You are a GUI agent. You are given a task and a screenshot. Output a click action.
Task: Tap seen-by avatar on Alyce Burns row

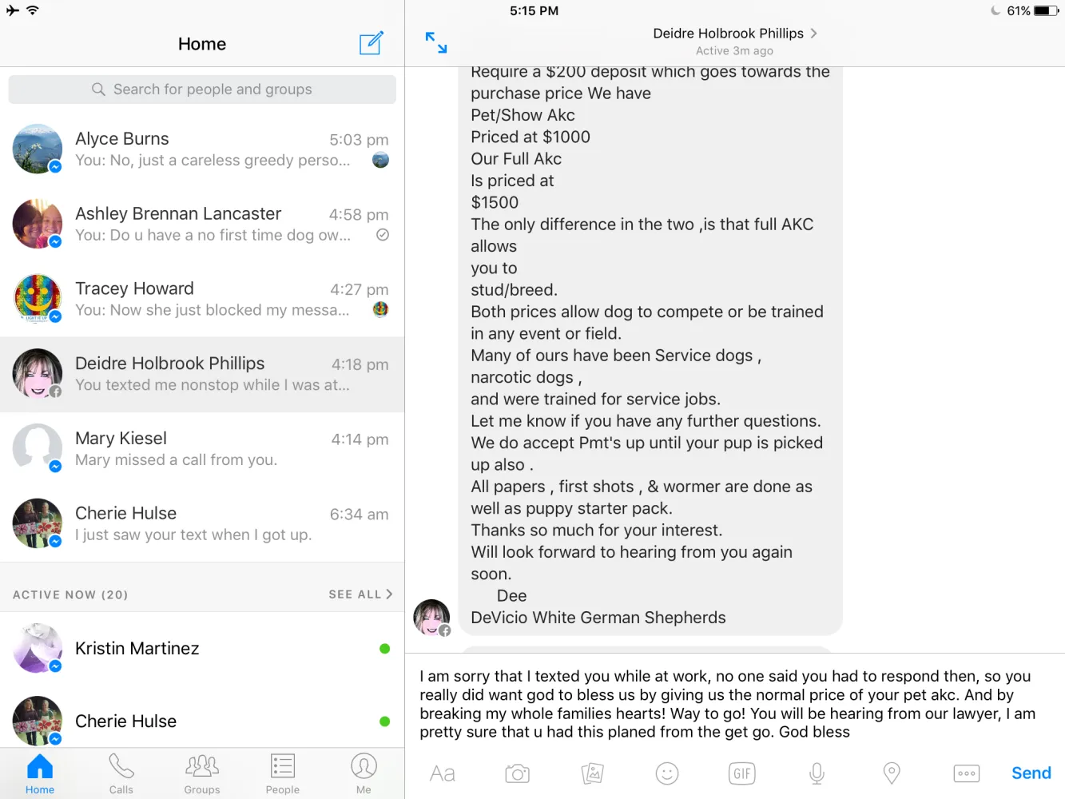(x=381, y=160)
